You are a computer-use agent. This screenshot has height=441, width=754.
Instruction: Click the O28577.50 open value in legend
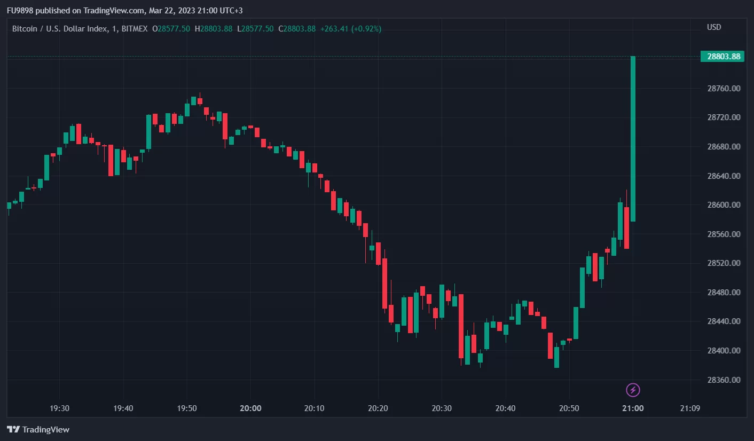pyautogui.click(x=171, y=29)
